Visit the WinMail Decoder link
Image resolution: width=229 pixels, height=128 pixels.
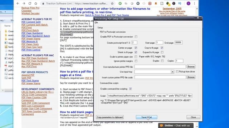point(30,14)
